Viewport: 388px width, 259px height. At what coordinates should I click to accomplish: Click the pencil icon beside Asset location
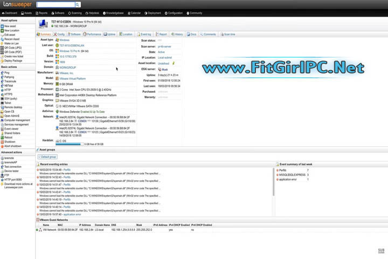pyautogui.click(x=174, y=63)
